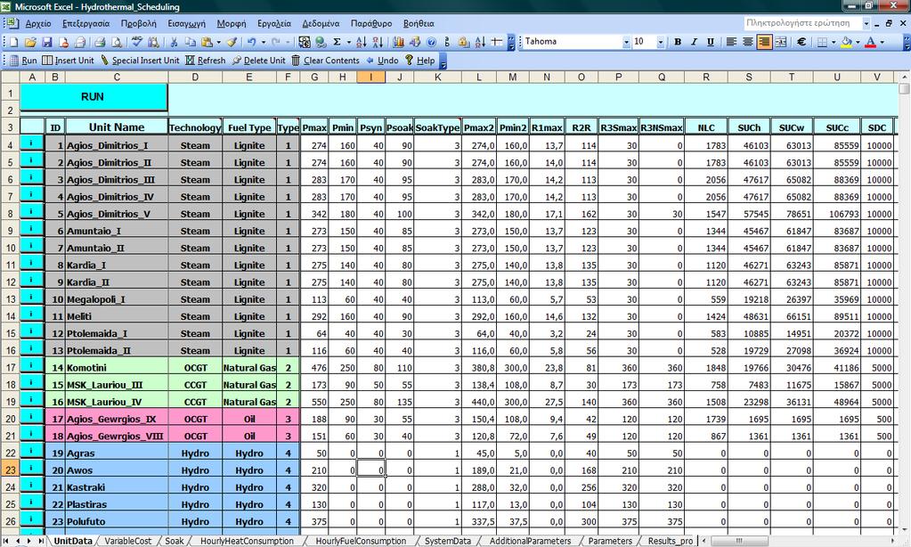Insert an AutoSum with the sigma icon
This screenshot has height=547, width=911.
coord(337,42)
